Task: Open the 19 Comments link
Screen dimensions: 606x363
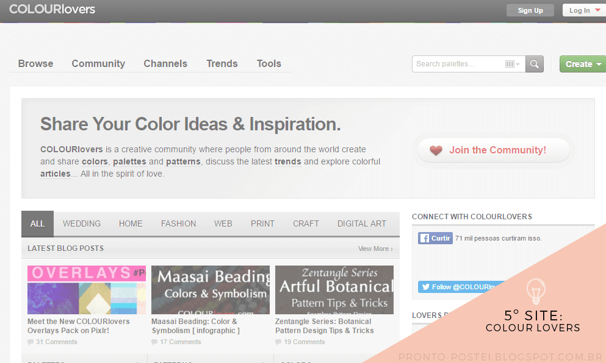Action: pyautogui.click(x=305, y=342)
